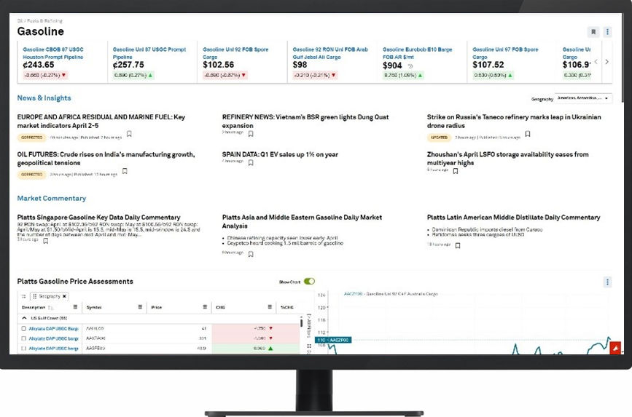
Task: Click the $904 Eurobob price value
Action: 392,65
